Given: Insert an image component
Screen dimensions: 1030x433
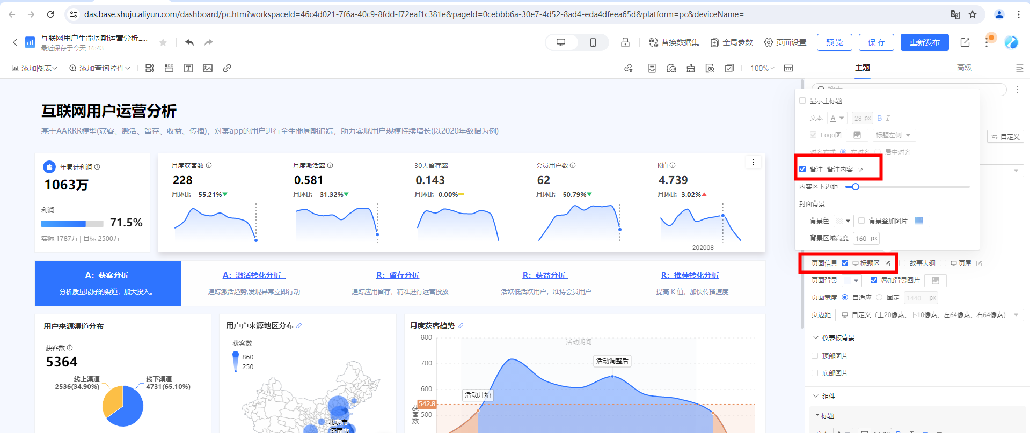Looking at the screenshot, I should 208,68.
